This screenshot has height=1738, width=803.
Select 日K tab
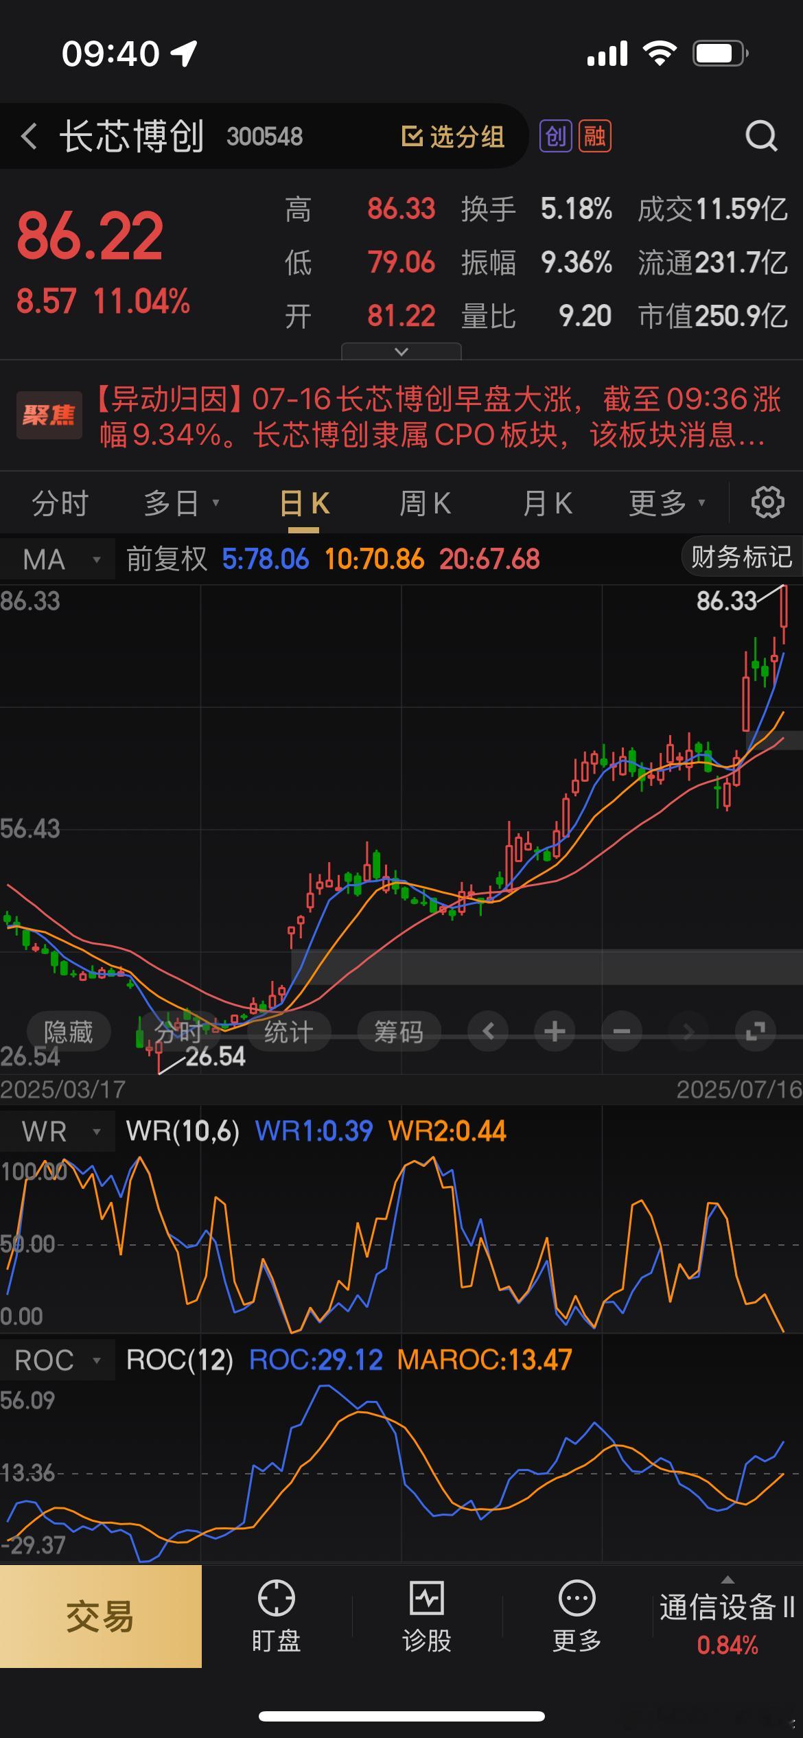click(304, 503)
